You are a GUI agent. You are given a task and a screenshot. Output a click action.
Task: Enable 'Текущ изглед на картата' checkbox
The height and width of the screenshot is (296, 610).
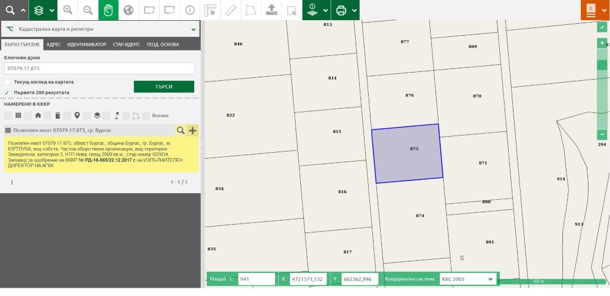[7, 82]
